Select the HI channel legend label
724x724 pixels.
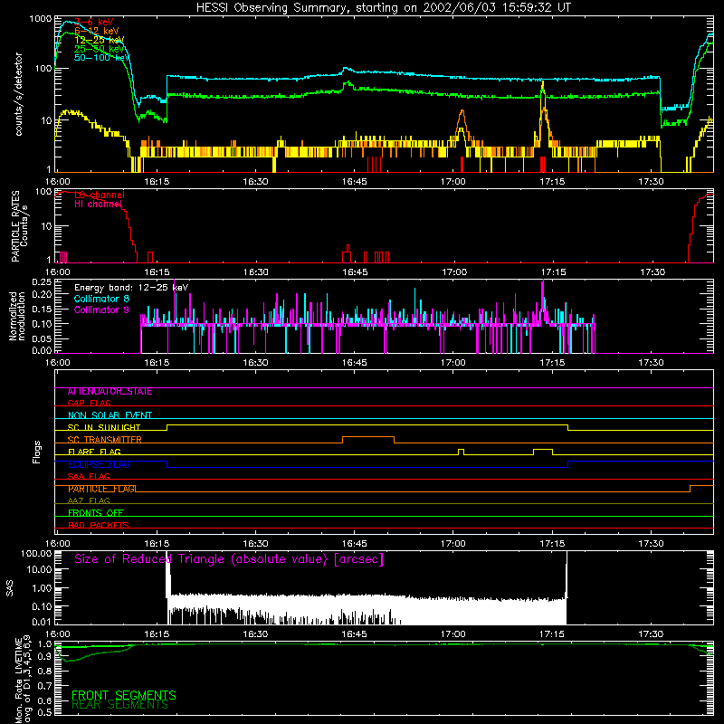[98, 204]
